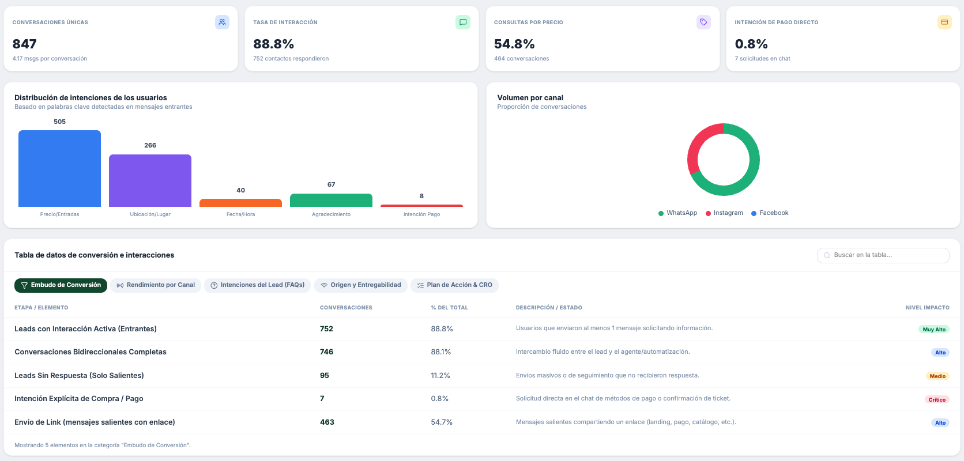Click the checklist icon on the Plan de Acción tab

420,285
